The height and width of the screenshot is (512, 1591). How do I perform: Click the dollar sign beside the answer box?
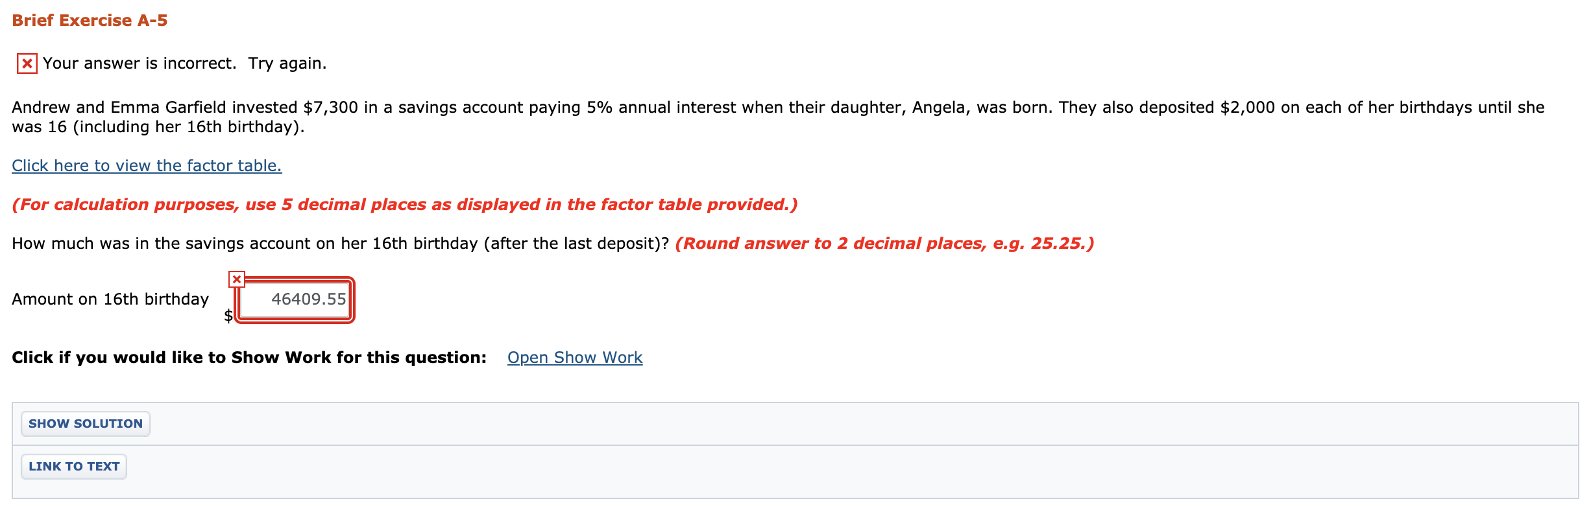click(x=228, y=316)
